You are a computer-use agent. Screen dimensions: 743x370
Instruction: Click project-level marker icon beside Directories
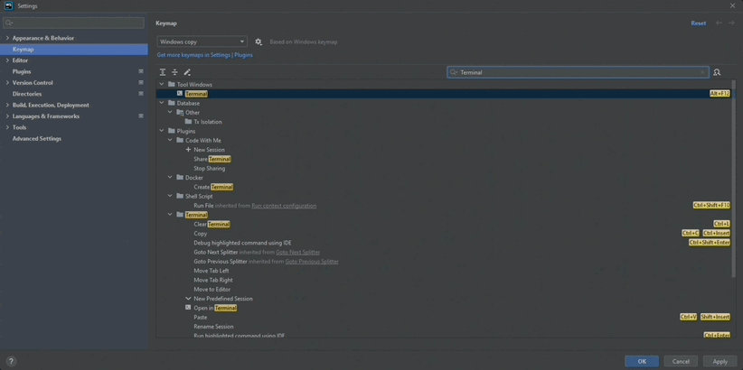tap(141, 94)
